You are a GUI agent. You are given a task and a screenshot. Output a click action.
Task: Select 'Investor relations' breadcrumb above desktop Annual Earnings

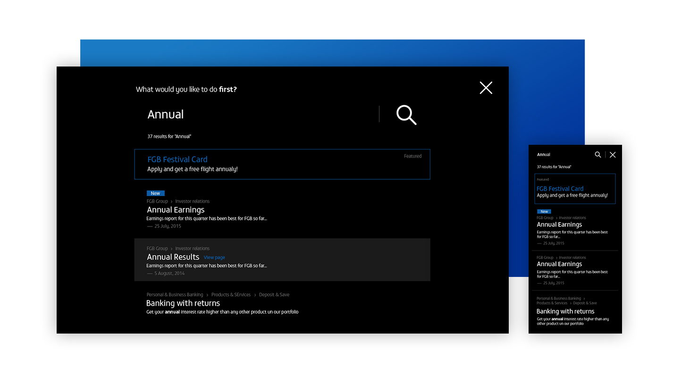coord(192,201)
